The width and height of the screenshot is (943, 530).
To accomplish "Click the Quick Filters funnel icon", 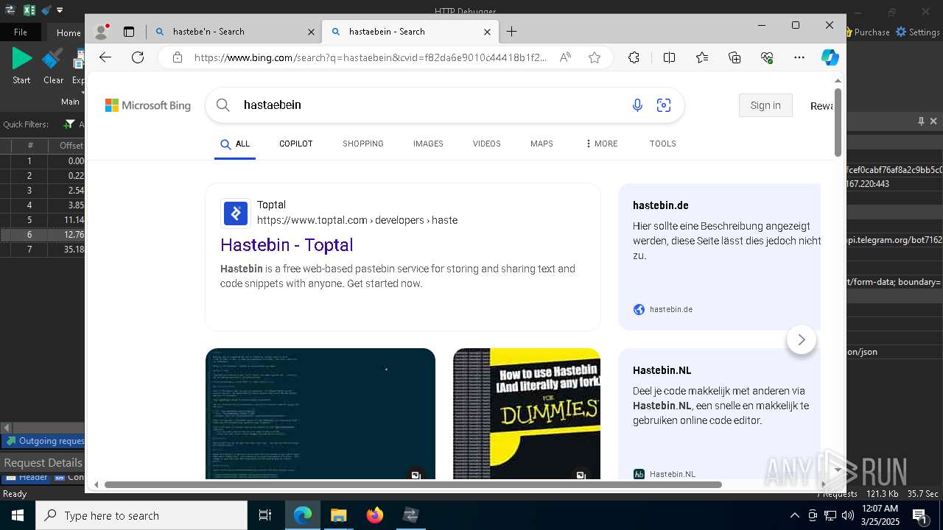I will 69,124.
